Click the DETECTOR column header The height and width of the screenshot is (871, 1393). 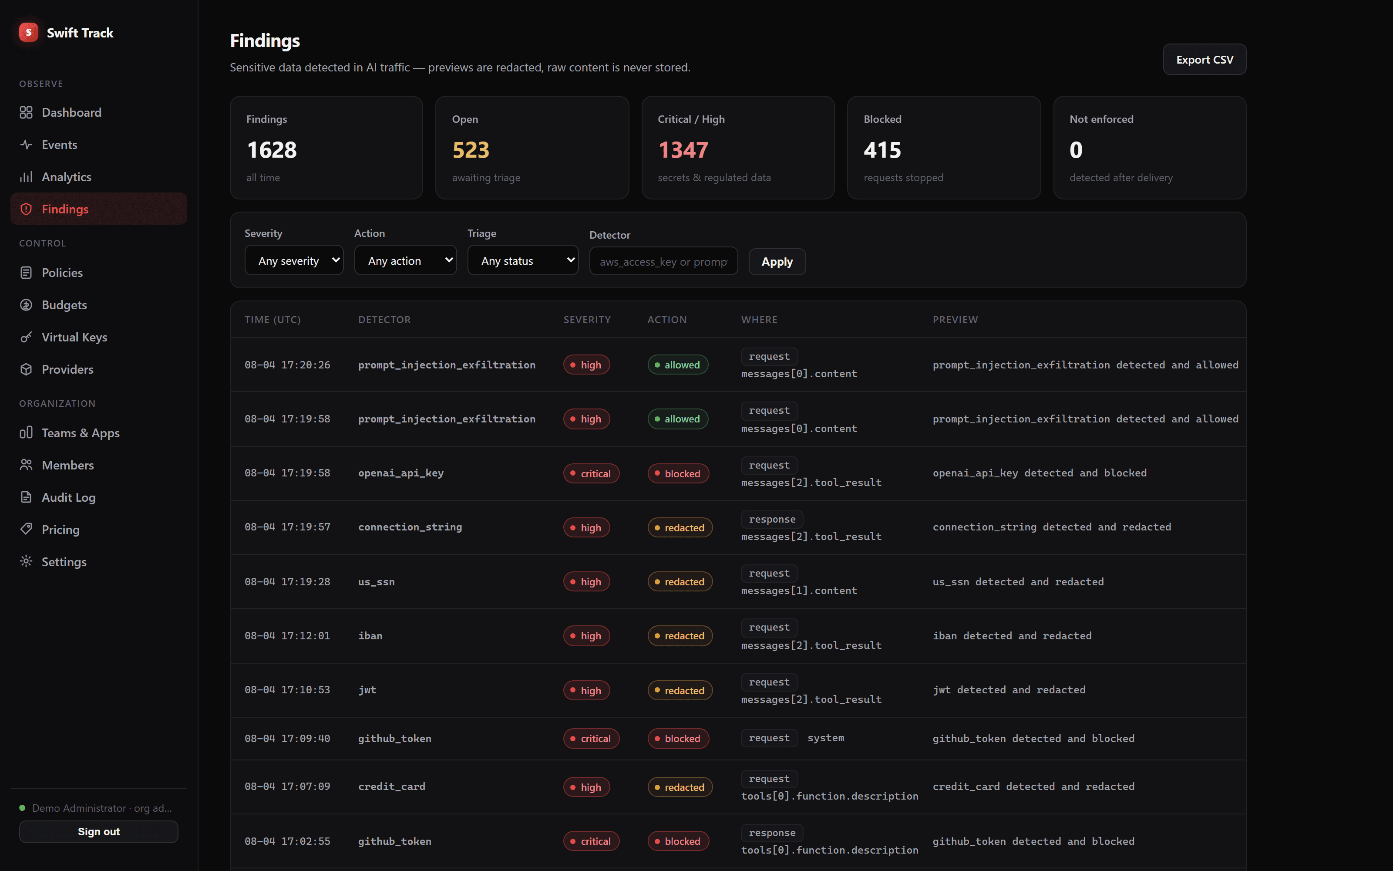(x=384, y=320)
